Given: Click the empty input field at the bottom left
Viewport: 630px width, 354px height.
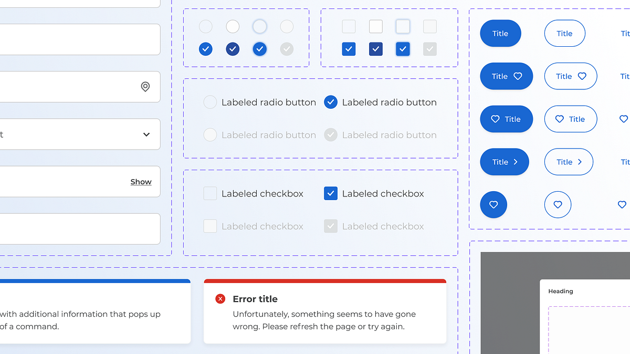Looking at the screenshot, I should 79,229.
